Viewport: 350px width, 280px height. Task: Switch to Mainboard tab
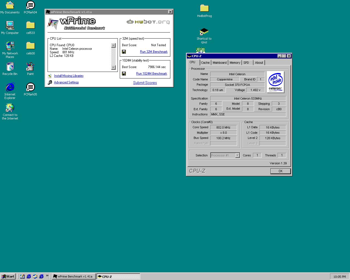tap(220, 63)
